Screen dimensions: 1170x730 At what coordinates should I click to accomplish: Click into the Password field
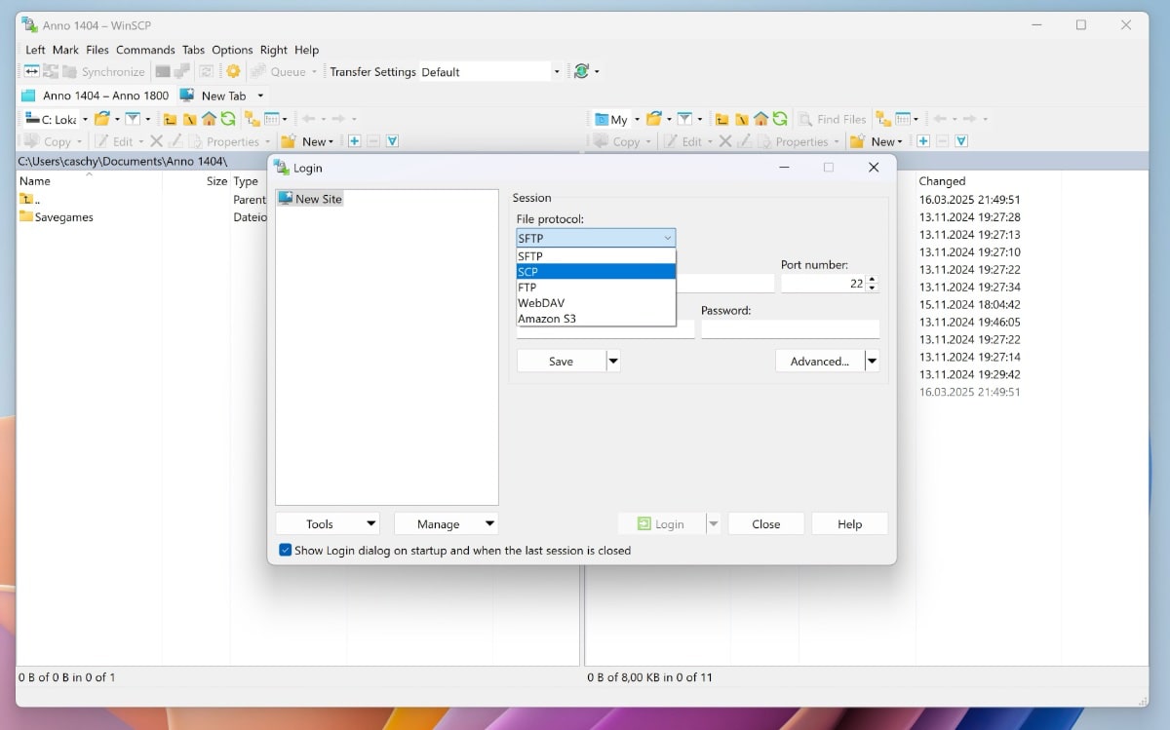pyautogui.click(x=790, y=329)
